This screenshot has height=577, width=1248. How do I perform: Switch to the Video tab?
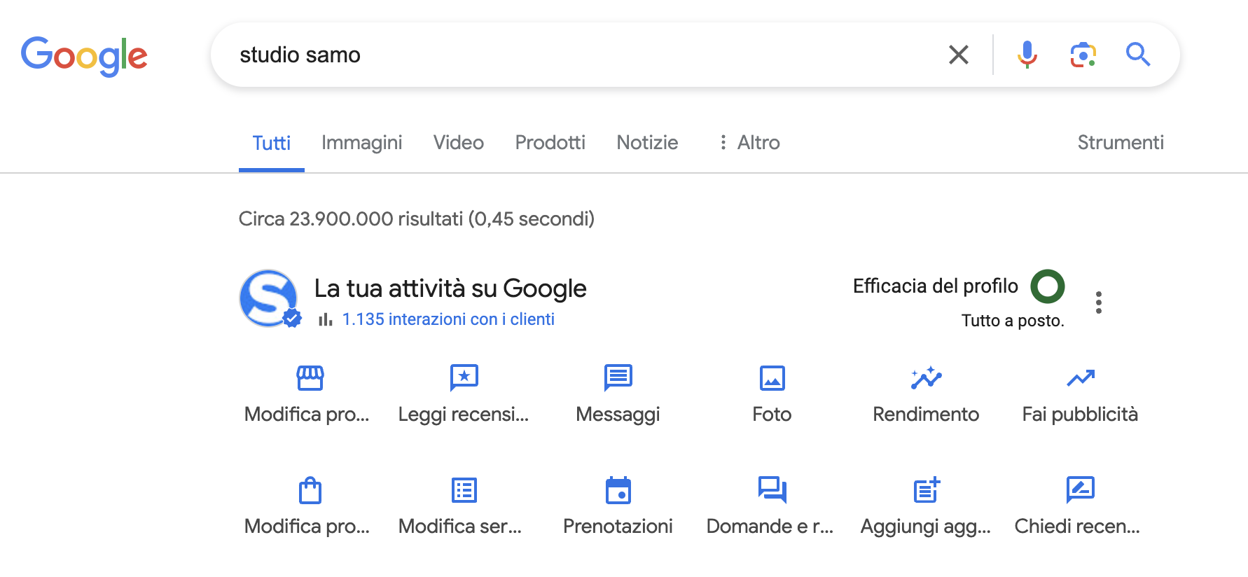458,143
